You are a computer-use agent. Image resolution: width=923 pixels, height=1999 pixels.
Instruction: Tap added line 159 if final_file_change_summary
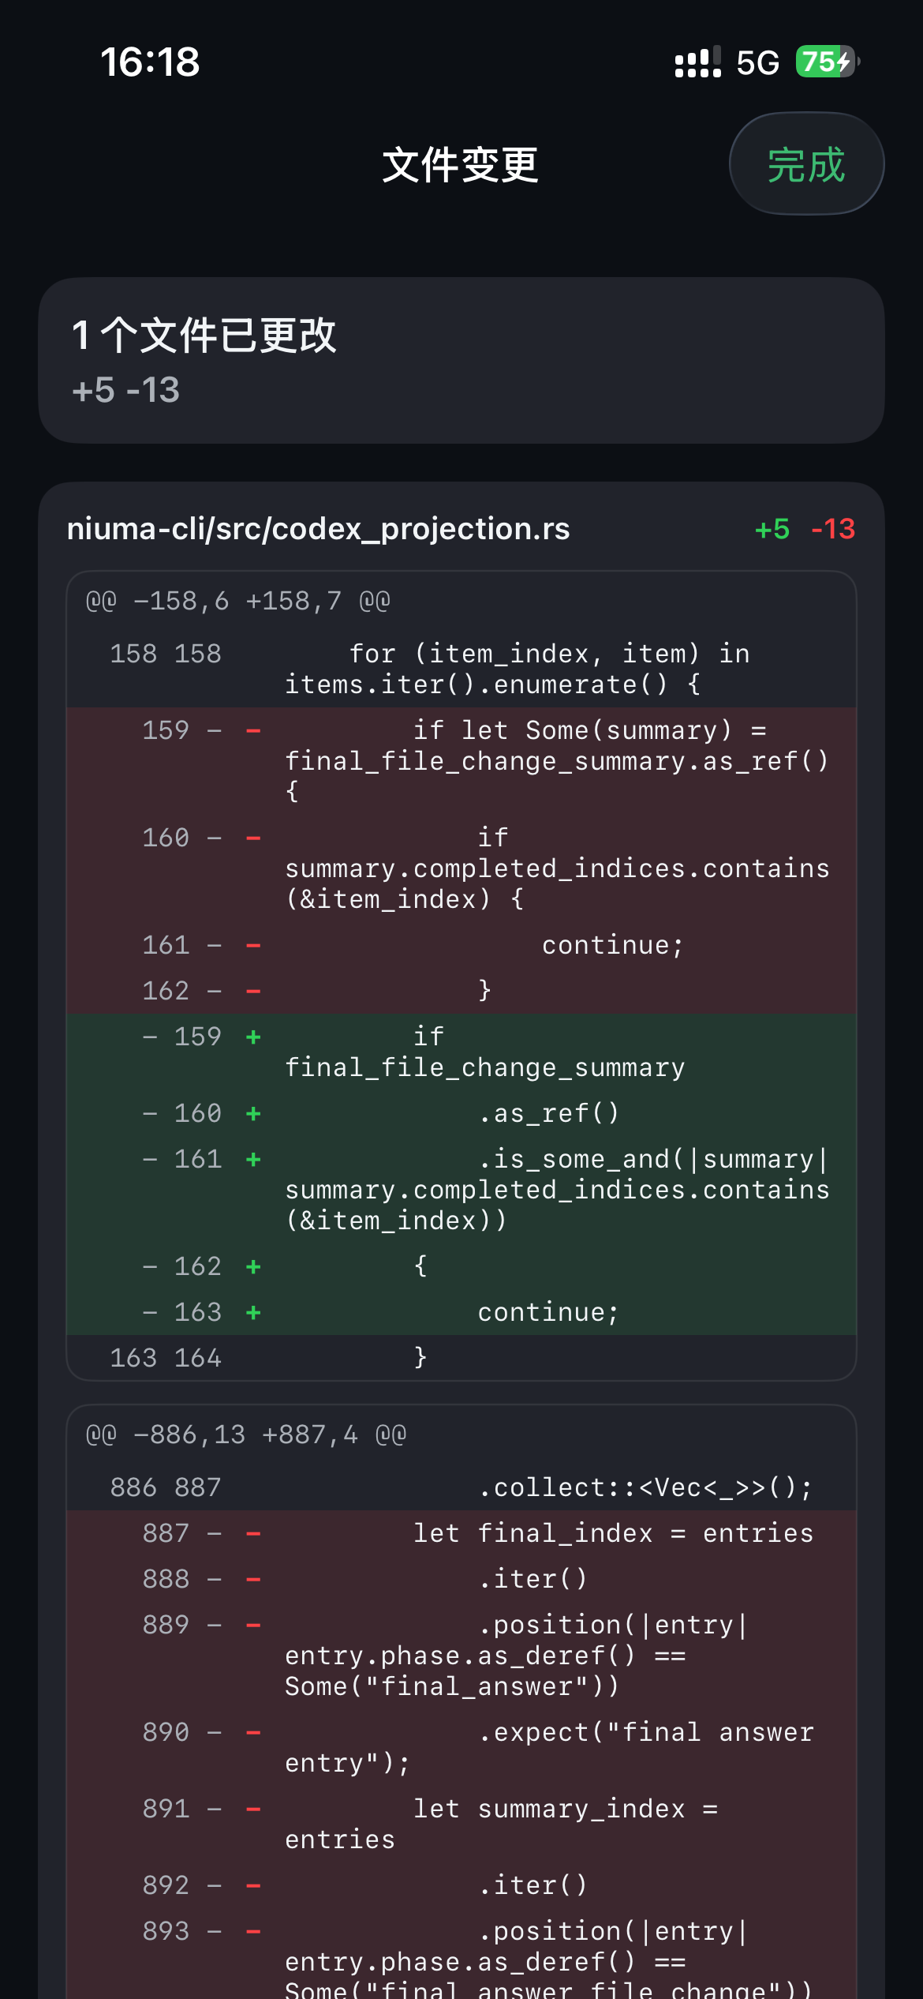click(461, 1052)
